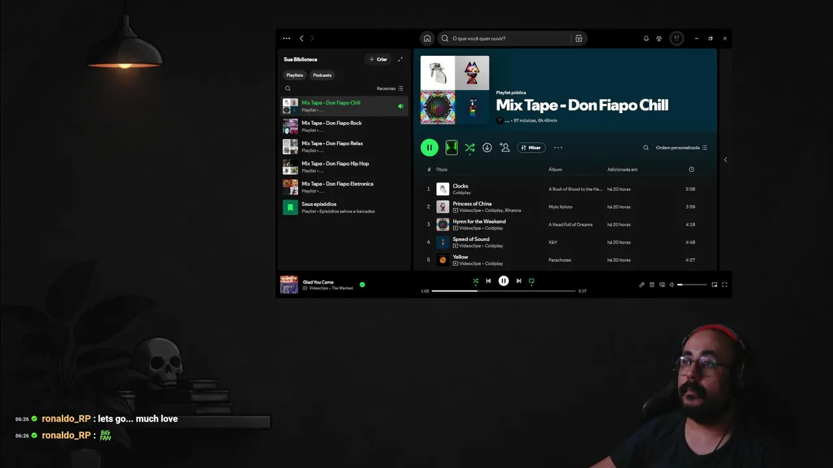
Task: Sort tracks by duration clock icon
Action: point(691,170)
